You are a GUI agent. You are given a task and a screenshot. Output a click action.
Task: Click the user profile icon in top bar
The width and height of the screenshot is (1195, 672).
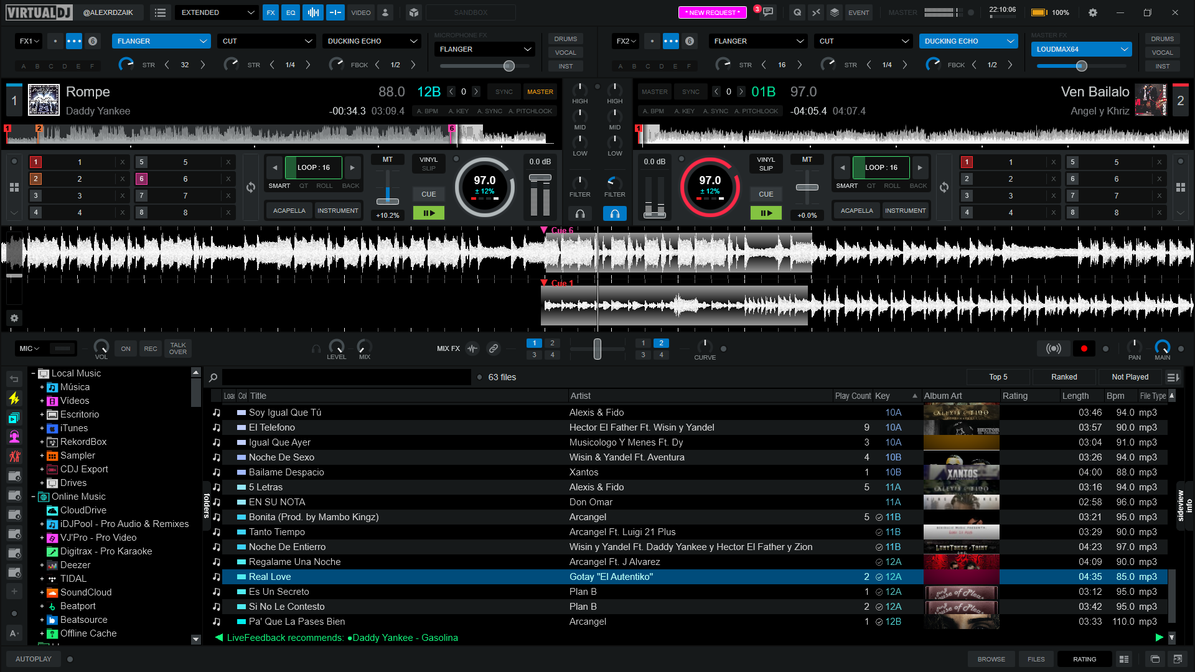(385, 12)
